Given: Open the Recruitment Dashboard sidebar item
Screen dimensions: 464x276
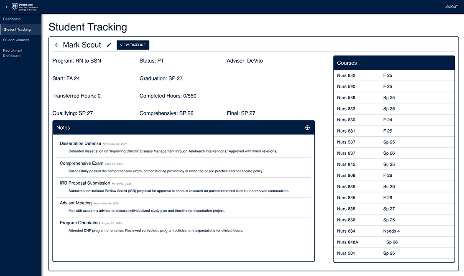Looking at the screenshot, I should pos(13,53).
